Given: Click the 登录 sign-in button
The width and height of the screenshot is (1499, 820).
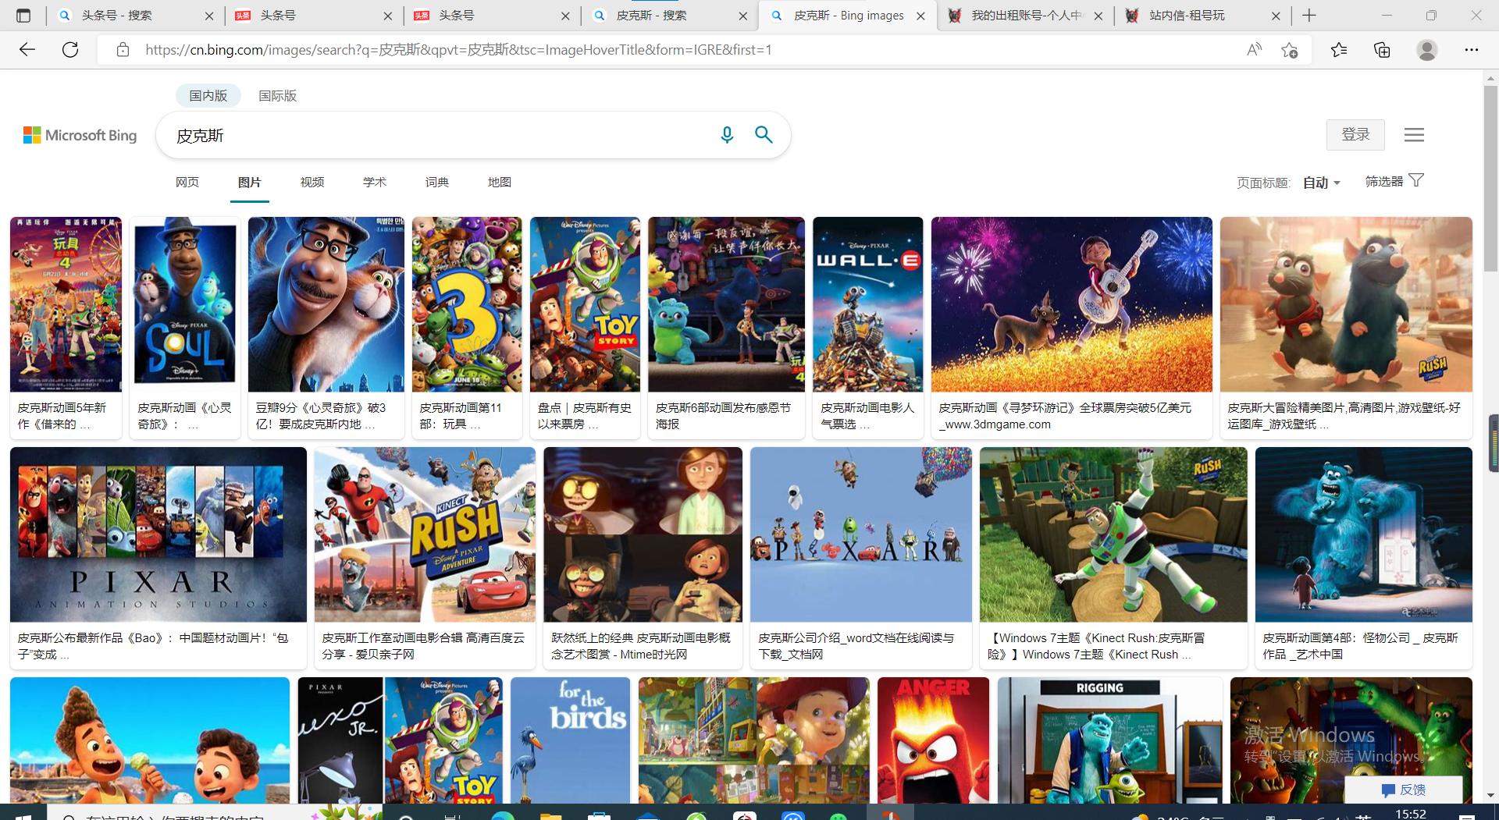Looking at the screenshot, I should [x=1355, y=135].
